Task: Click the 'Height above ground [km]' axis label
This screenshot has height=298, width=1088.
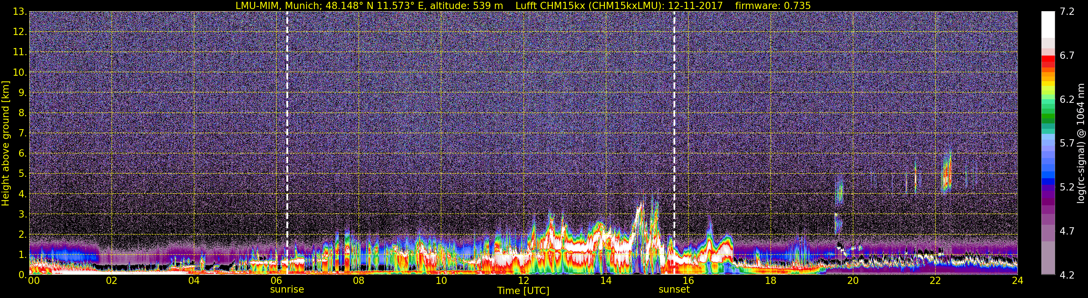Action: [5, 144]
